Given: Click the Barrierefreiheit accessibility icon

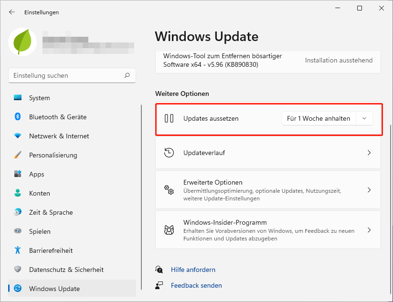Looking at the screenshot, I should [x=18, y=250].
